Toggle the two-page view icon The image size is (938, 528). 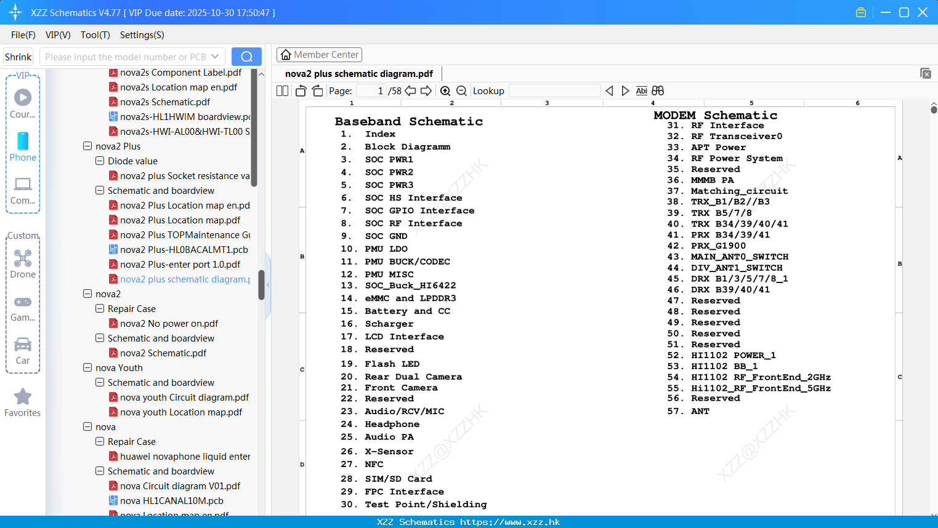[x=283, y=91]
